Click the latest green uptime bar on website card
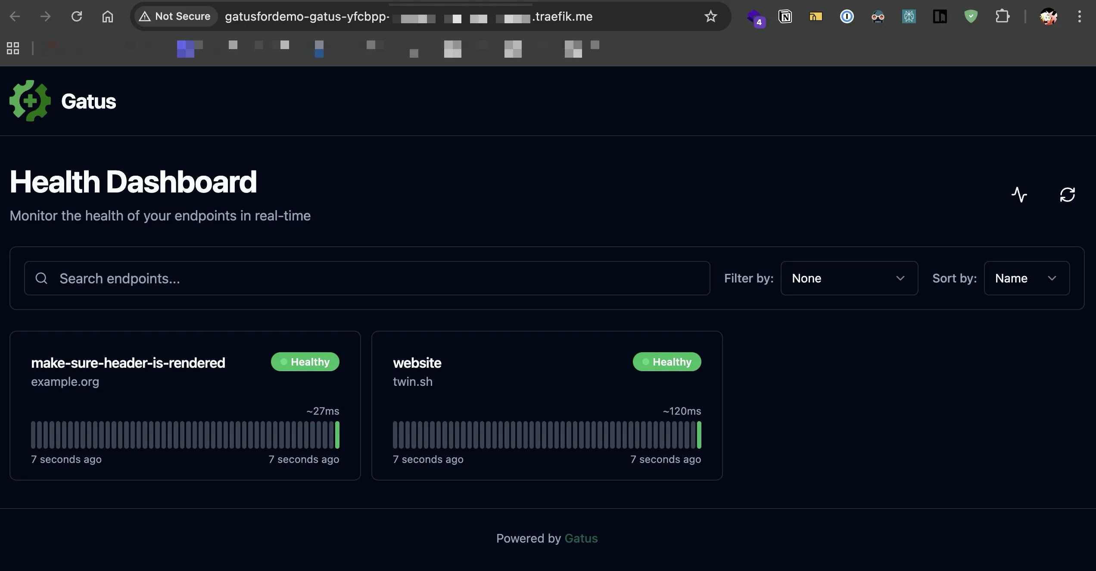This screenshot has height=571, width=1096. click(x=698, y=435)
